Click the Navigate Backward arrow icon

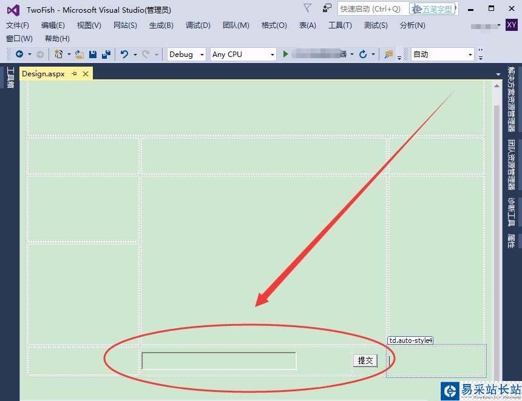click(x=19, y=54)
